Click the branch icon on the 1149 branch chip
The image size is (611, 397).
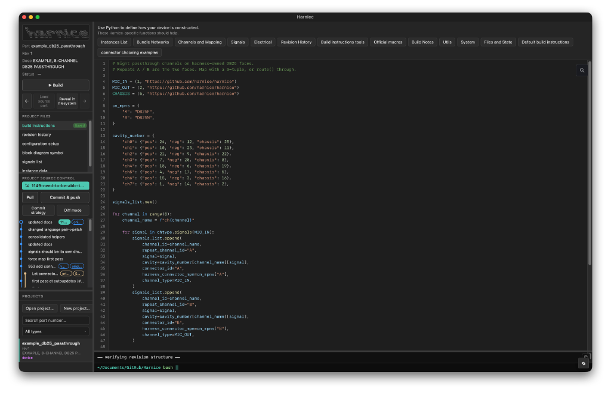pyautogui.click(x=27, y=186)
